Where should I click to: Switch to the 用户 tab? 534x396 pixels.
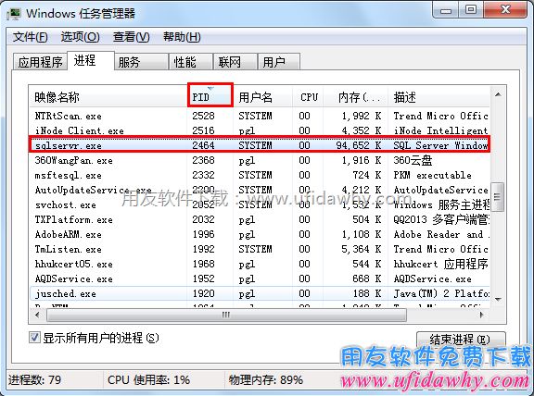(278, 62)
